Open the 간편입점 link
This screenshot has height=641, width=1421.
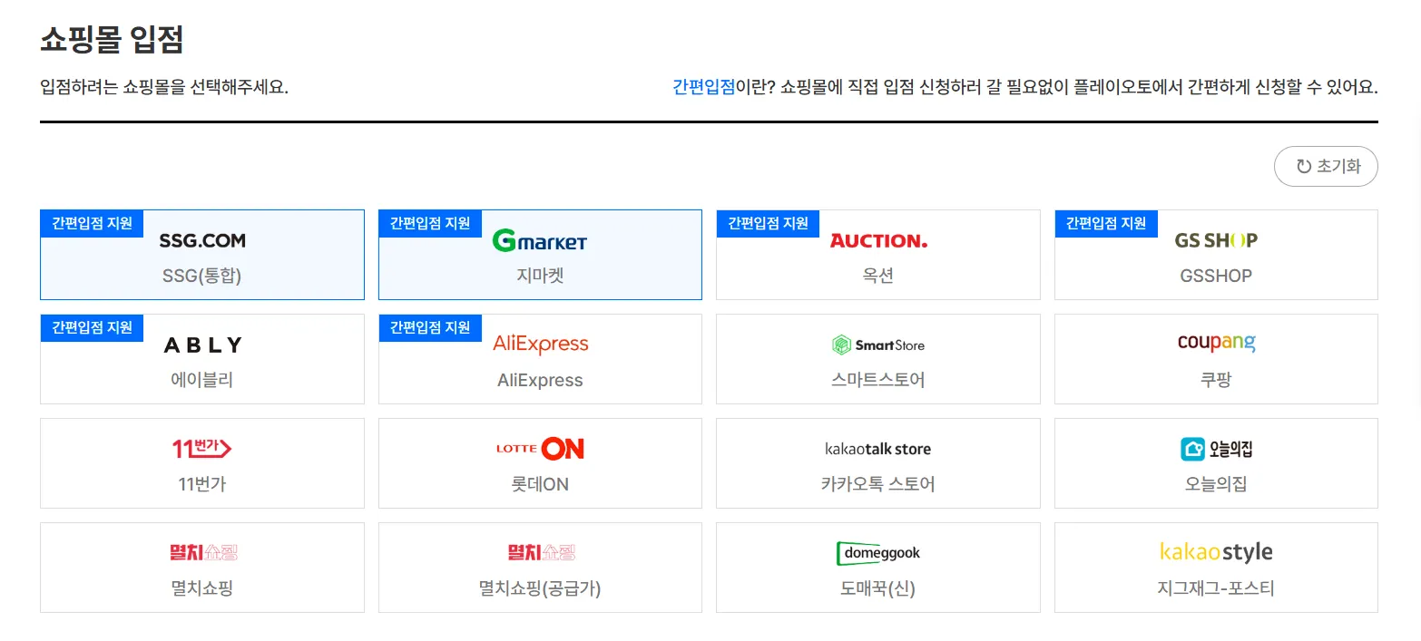(x=703, y=88)
